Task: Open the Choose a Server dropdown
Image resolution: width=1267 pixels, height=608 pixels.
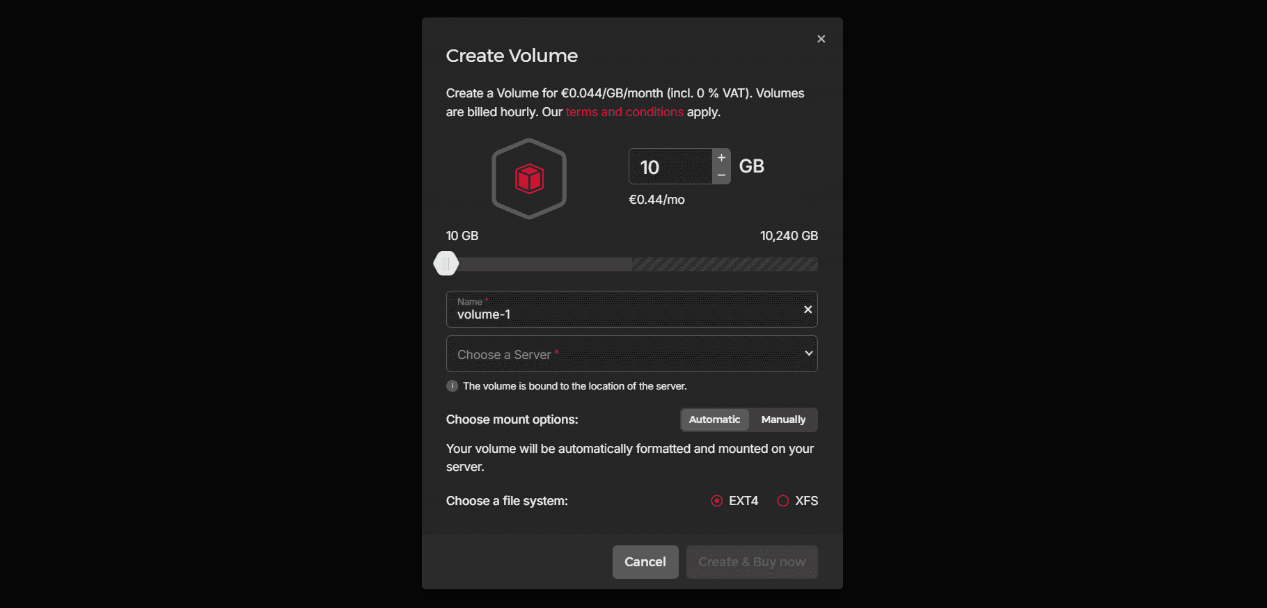Action: point(631,354)
